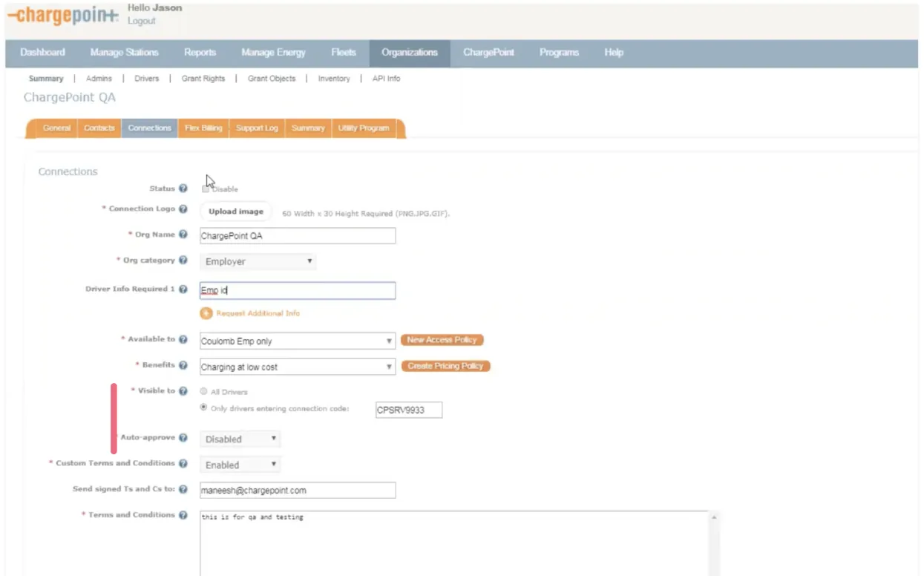Open the Fleets menu
The height and width of the screenshot is (576, 924).
click(344, 53)
